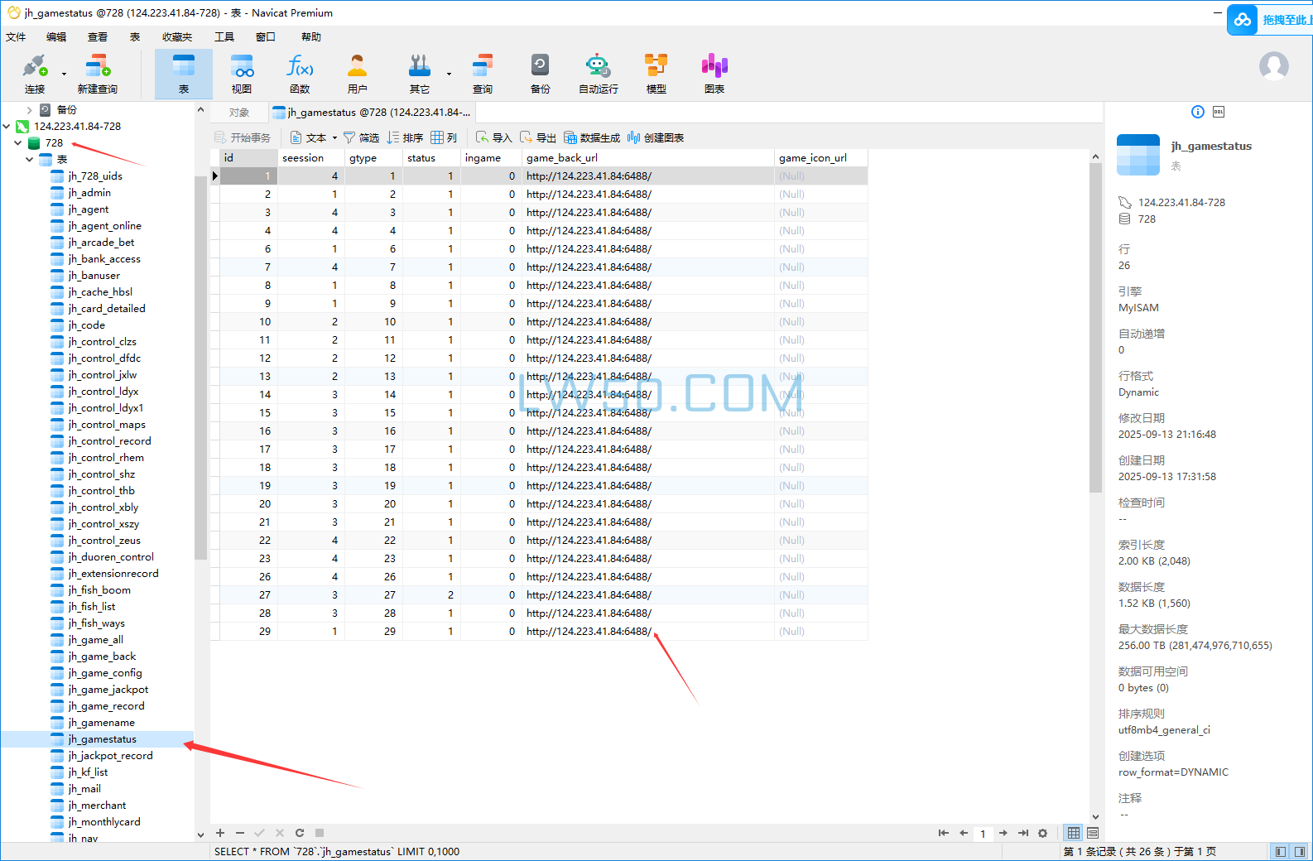Switch to grid view in bottom bar
The width and height of the screenshot is (1313, 861).
(1074, 833)
